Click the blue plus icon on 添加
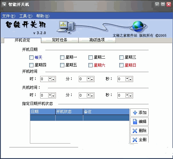Image resolution: width=173 pixels, height=159 pixels. pos(135,113)
